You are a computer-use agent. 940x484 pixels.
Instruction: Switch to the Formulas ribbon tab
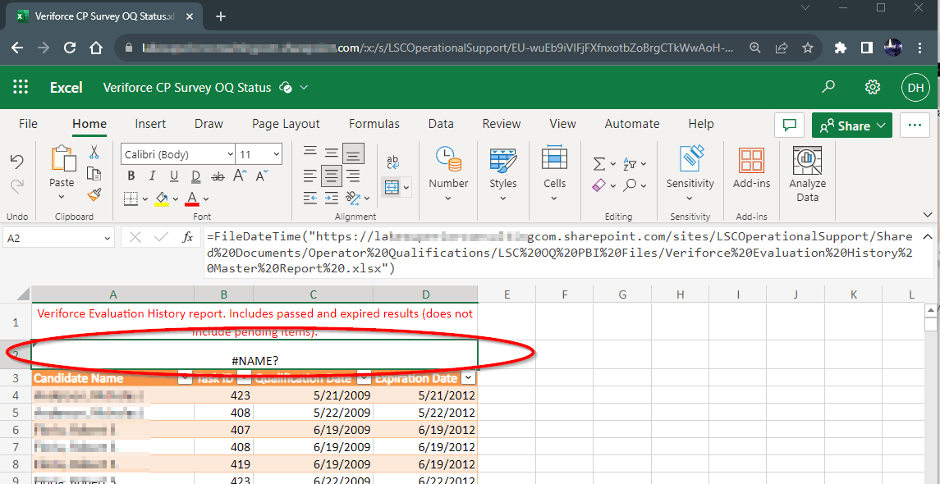[x=374, y=124]
